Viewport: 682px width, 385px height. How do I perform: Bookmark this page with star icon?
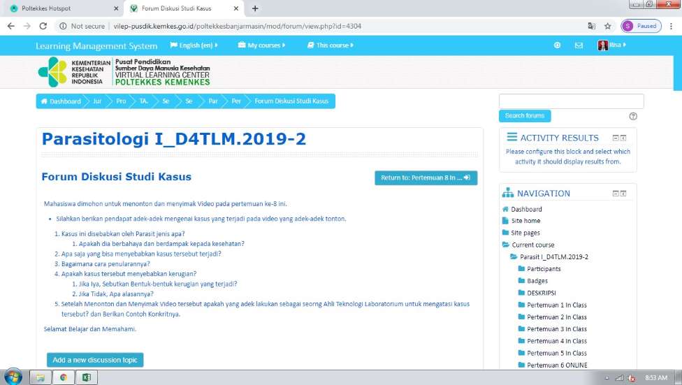point(608,26)
